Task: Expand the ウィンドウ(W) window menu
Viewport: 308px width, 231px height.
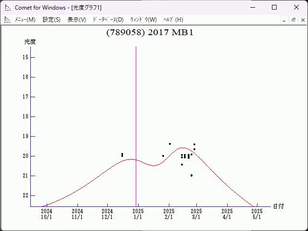Action: pos(143,20)
